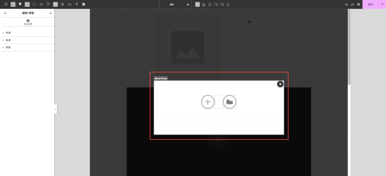Click the add element plus icon in toolbar
This screenshot has width=386, height=176.
click(x=13, y=4)
